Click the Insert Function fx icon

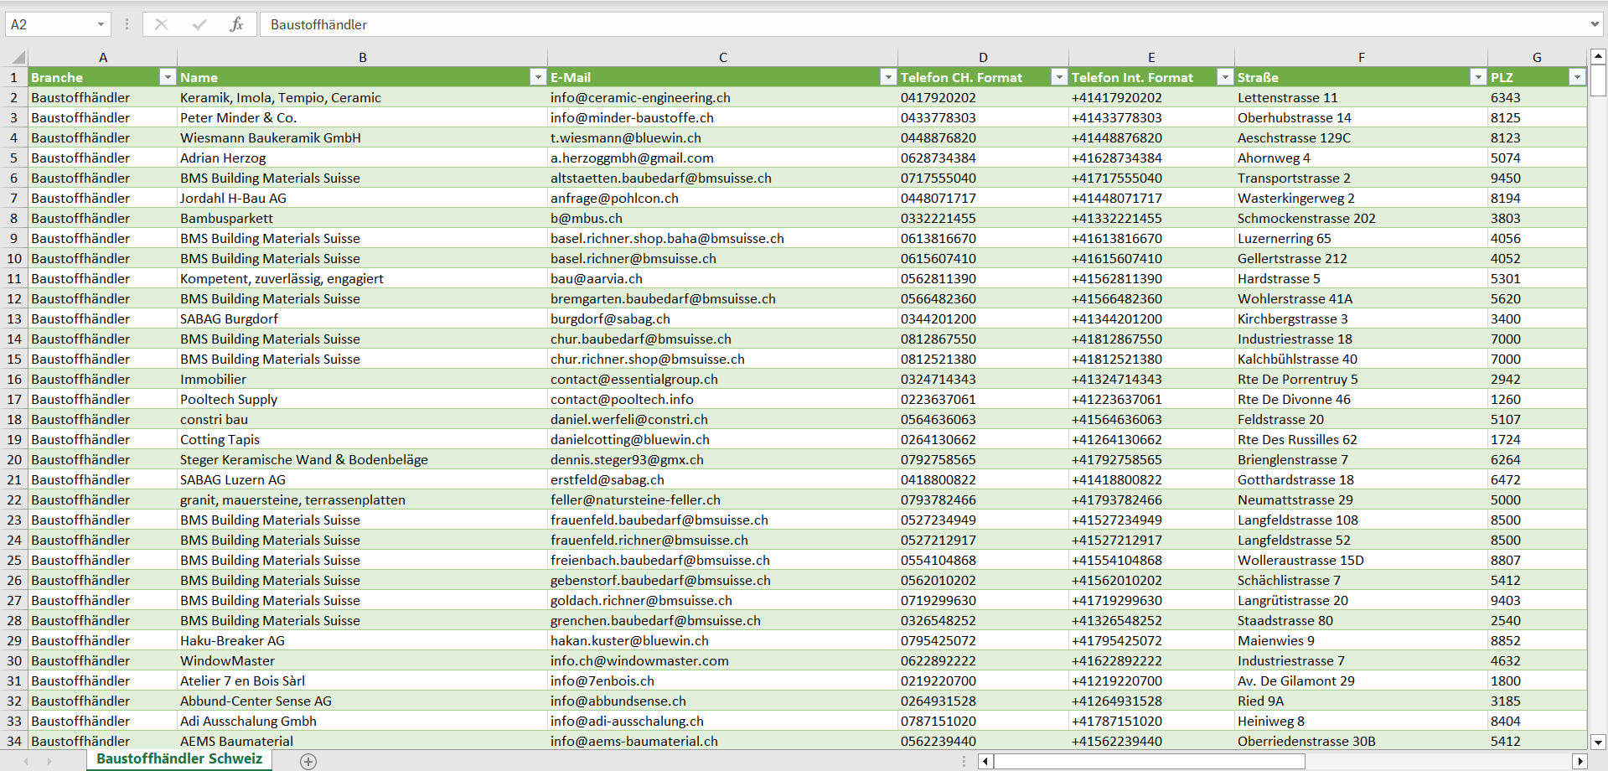pos(237,24)
